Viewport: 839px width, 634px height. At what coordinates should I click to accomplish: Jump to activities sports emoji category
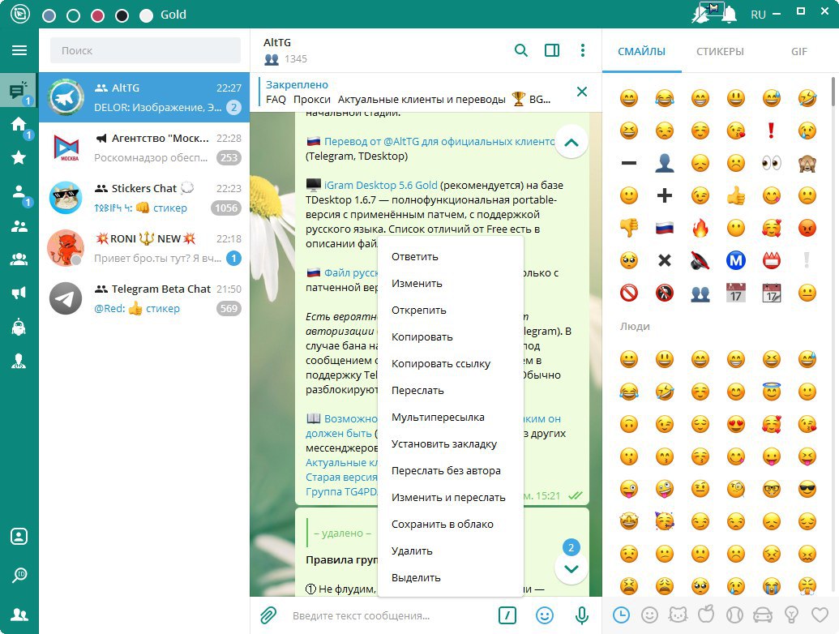pyautogui.click(x=734, y=615)
